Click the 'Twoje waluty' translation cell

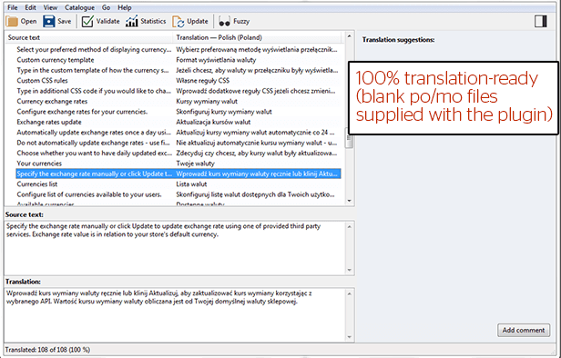(195, 164)
